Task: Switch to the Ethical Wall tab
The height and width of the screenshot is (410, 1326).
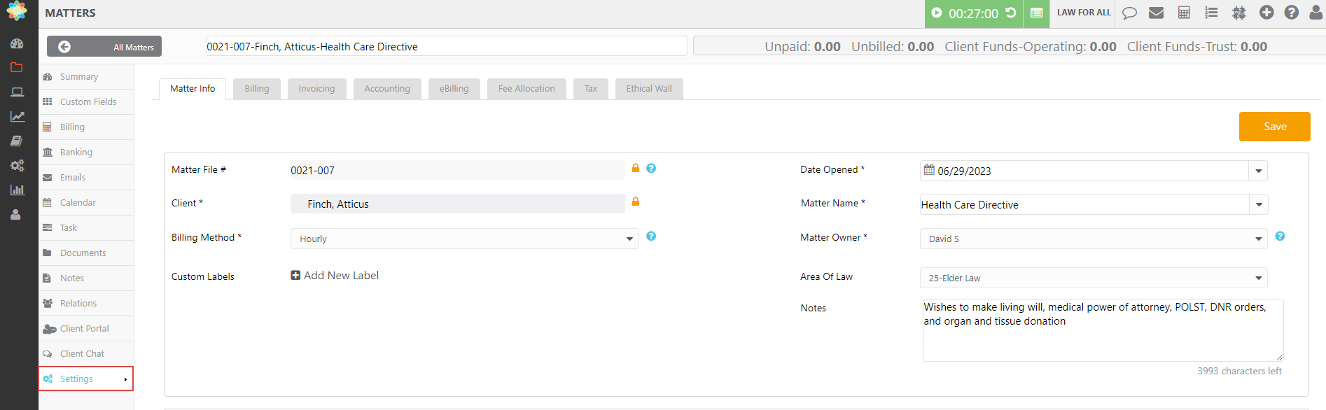Action: point(648,89)
